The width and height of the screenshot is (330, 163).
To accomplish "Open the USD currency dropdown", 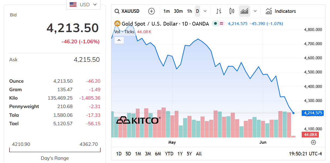I will (83, 5).
